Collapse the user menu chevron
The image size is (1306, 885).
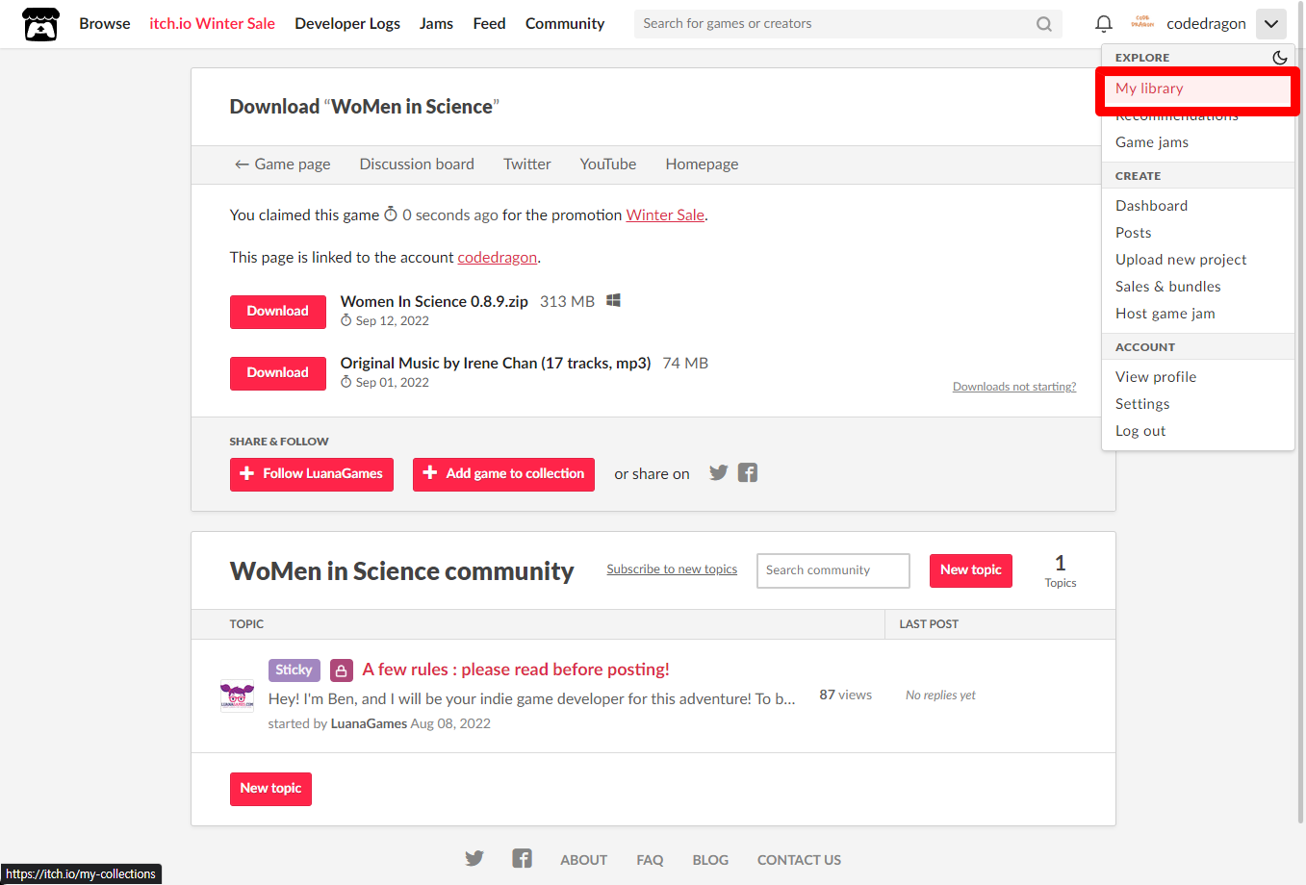tap(1271, 24)
